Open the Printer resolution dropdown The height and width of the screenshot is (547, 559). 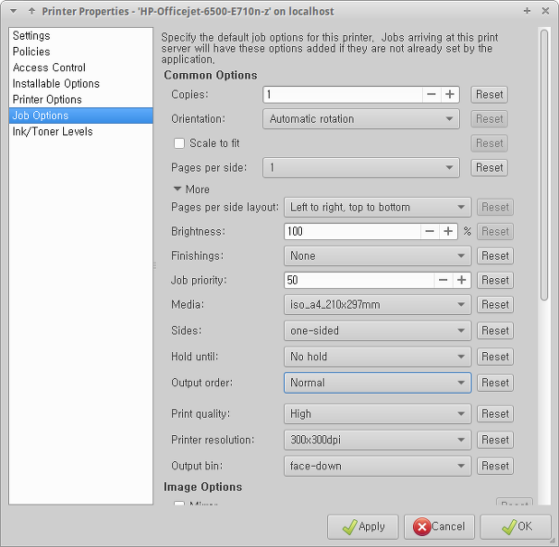point(377,440)
